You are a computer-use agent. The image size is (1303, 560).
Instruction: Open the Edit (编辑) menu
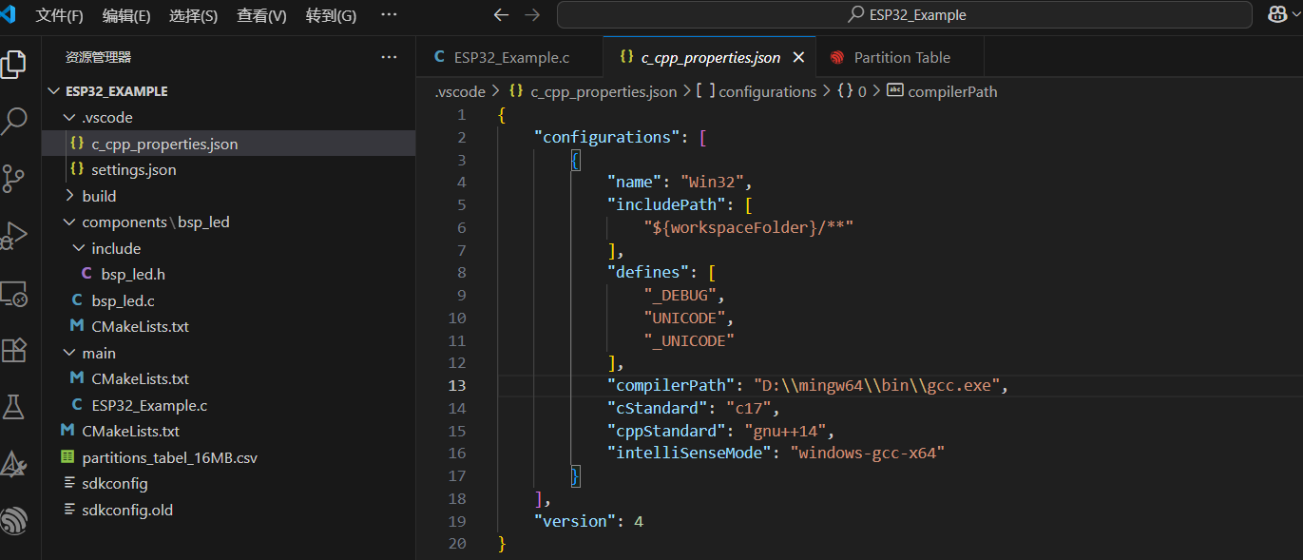126,15
